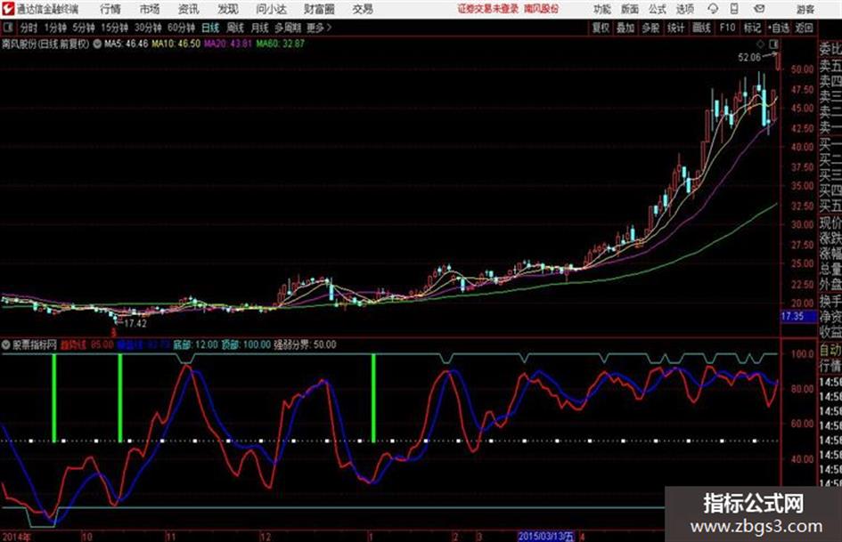
Task: Click the 统计 statistics toolbar button
Action: pyautogui.click(x=676, y=28)
